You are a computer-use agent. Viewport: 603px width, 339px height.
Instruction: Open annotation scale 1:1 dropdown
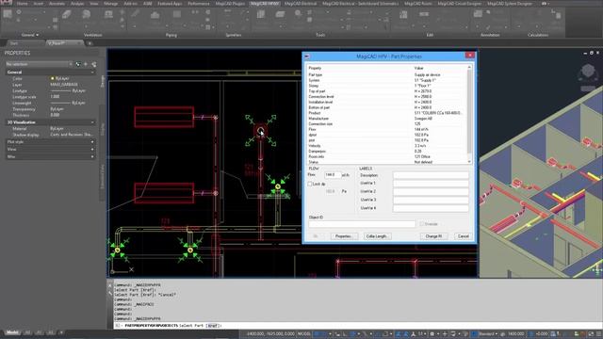(x=422, y=333)
